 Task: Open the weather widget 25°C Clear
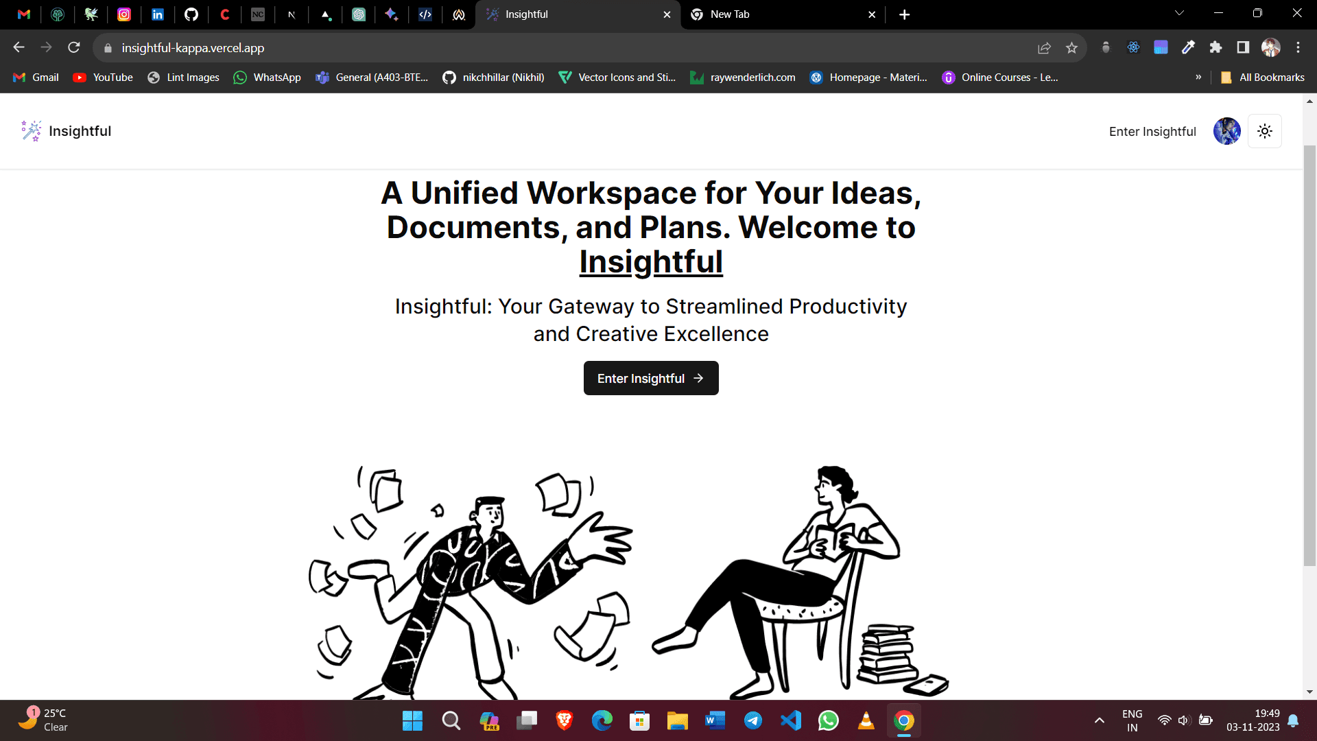[43, 720]
